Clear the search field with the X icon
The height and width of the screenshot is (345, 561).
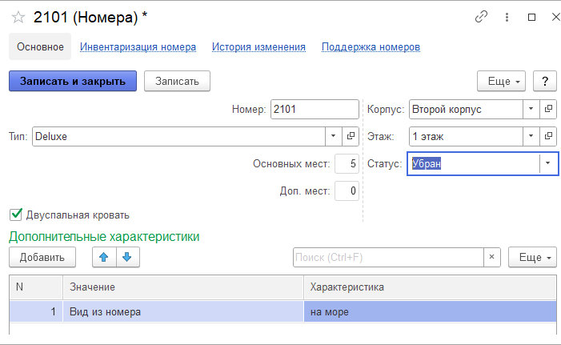coord(492,257)
